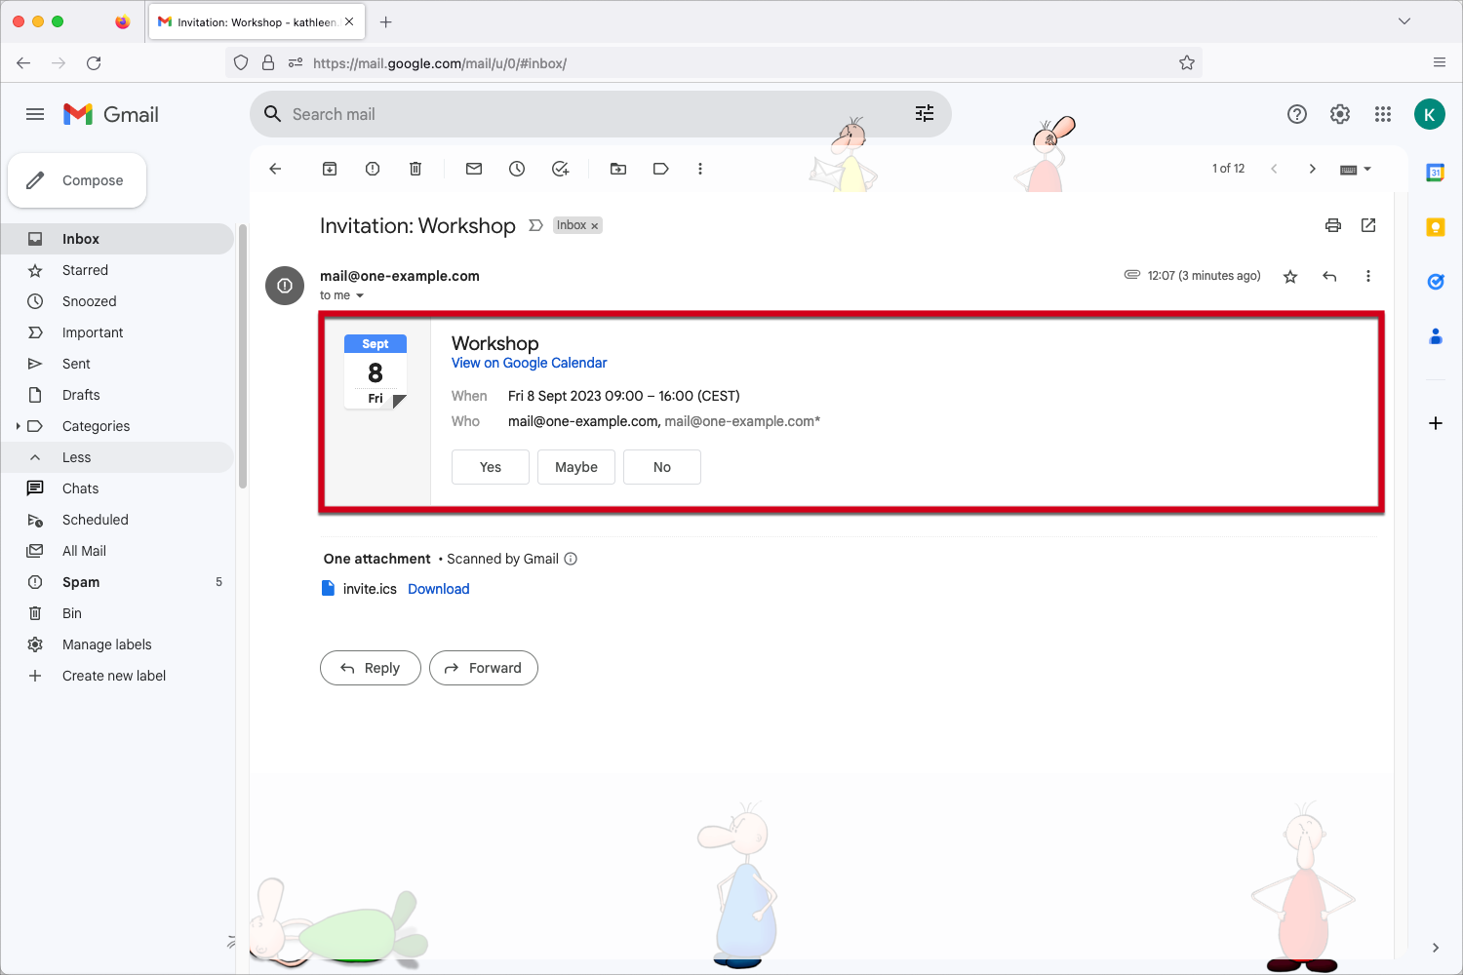Respond Yes to the Workshop invitation

(x=490, y=466)
